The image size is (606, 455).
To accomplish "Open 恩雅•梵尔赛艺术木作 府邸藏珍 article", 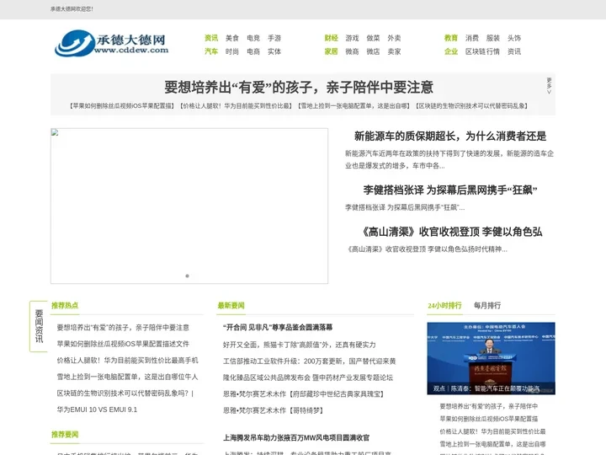I will point(304,393).
